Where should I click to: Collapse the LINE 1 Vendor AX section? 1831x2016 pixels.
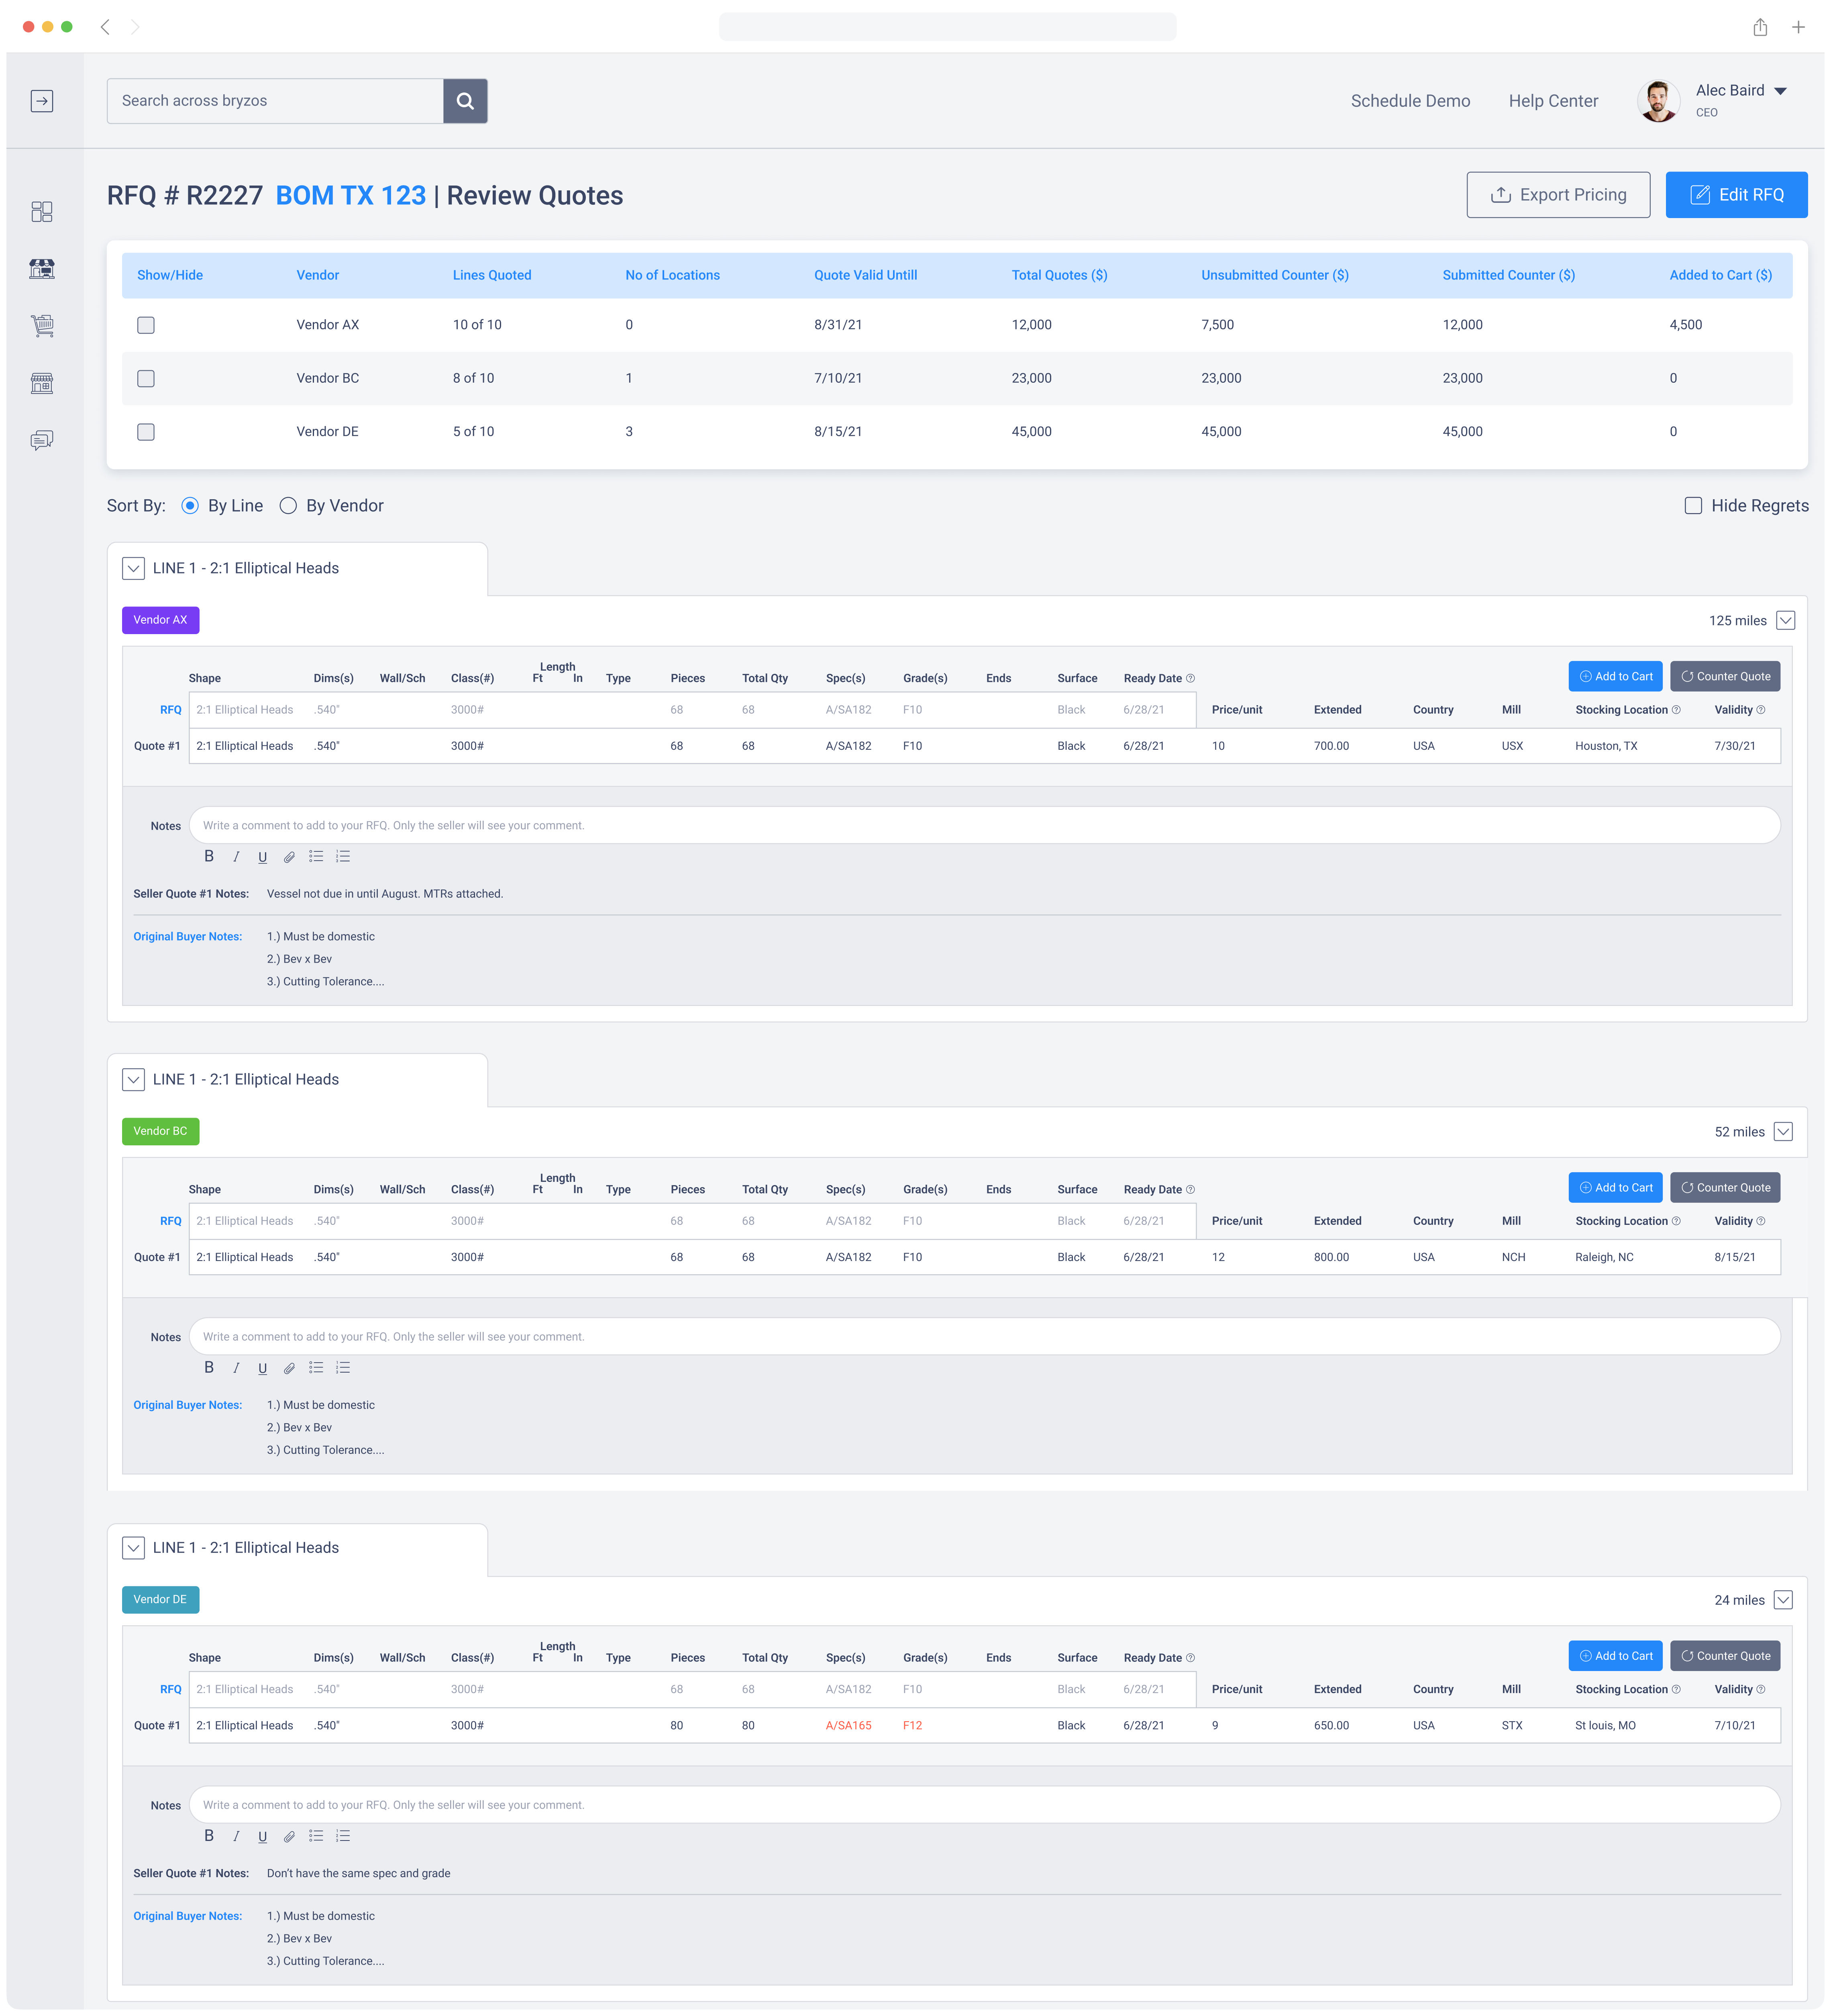click(x=133, y=568)
